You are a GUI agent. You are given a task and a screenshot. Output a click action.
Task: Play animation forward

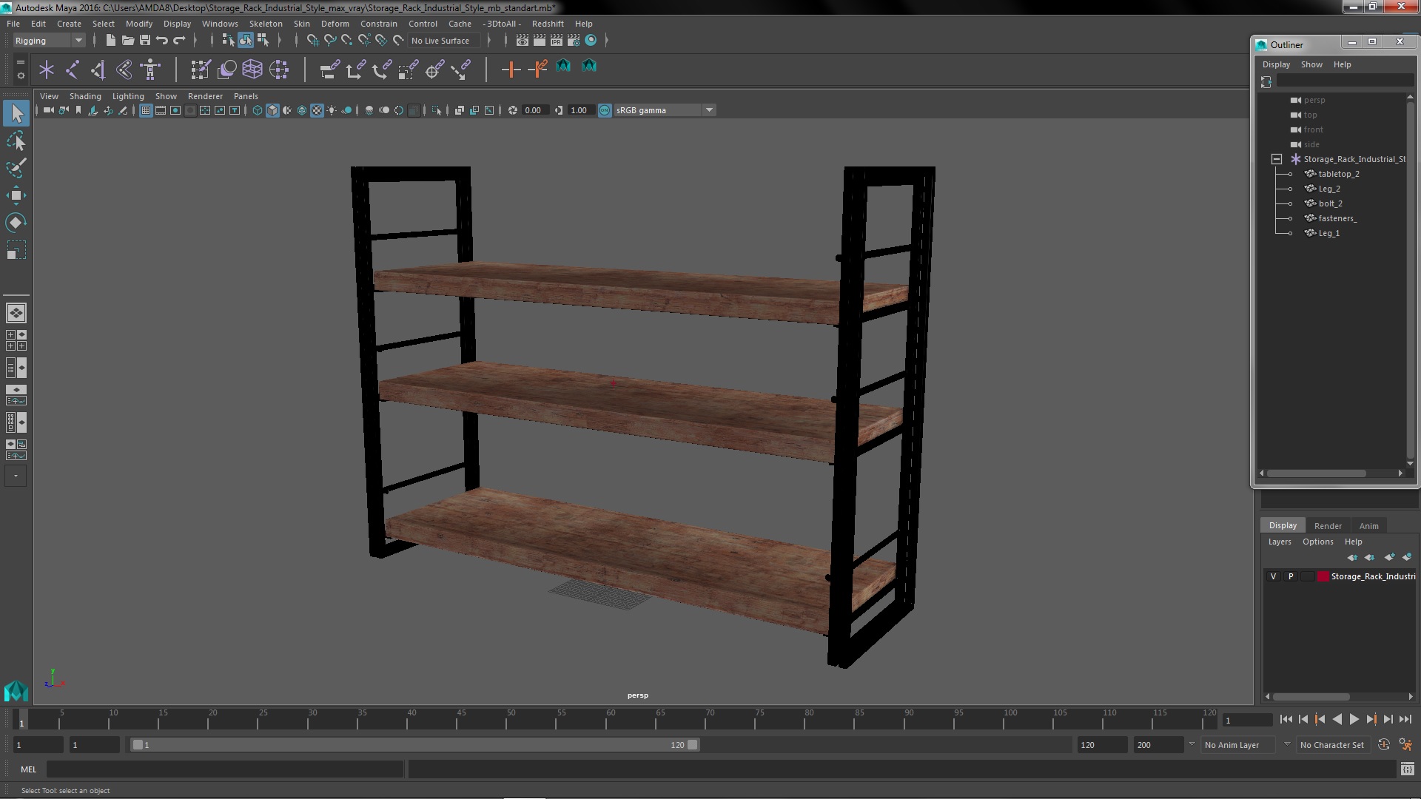[1354, 719]
